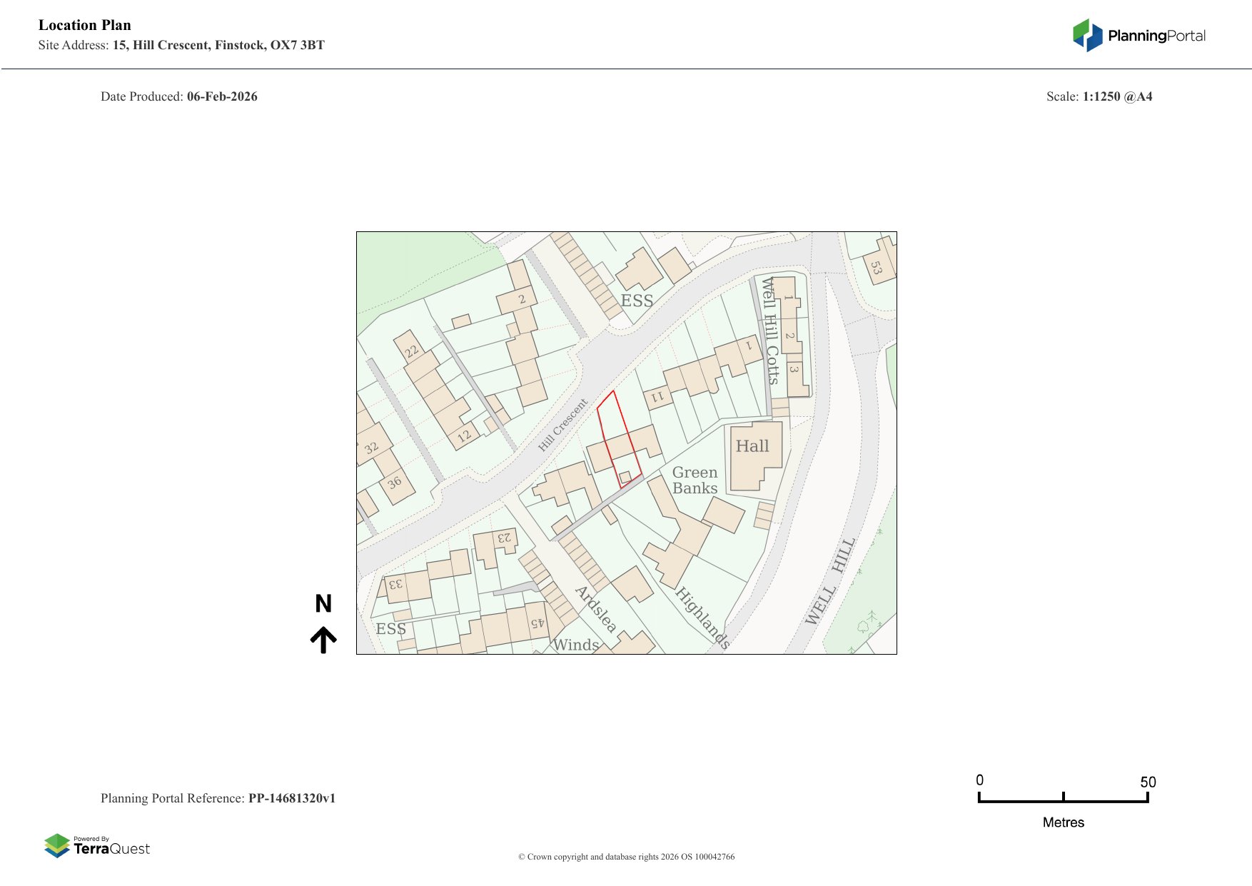Screen dimensions: 1252x886
Task: Select the building numbered 22
Action: (412, 351)
